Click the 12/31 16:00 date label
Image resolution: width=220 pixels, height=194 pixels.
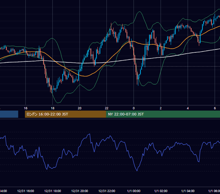point(26,191)
